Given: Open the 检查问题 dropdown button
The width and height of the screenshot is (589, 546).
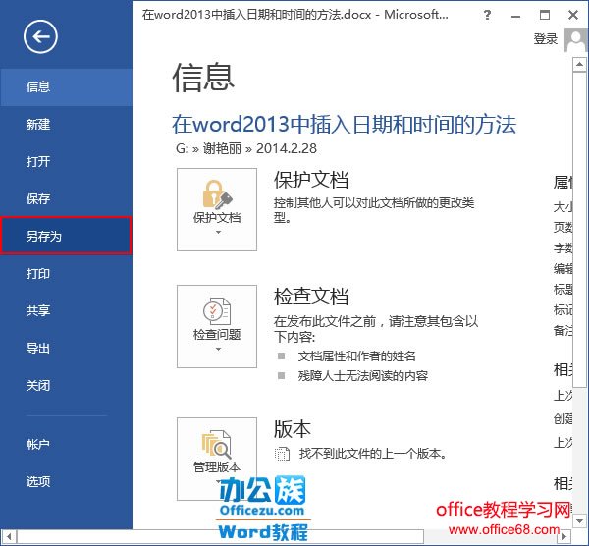Looking at the screenshot, I should coord(217,326).
